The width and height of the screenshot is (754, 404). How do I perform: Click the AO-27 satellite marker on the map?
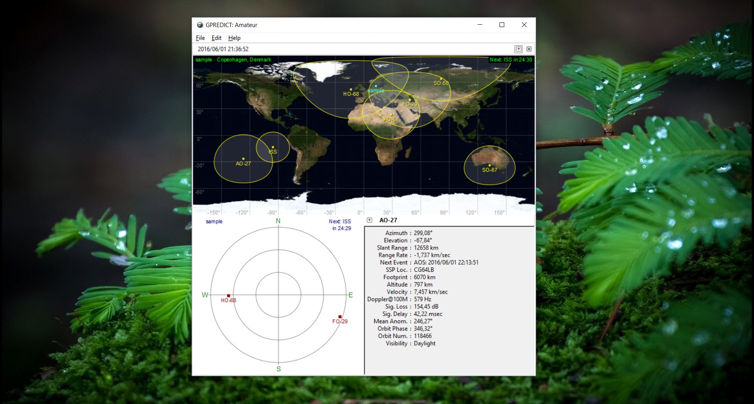pyautogui.click(x=243, y=159)
